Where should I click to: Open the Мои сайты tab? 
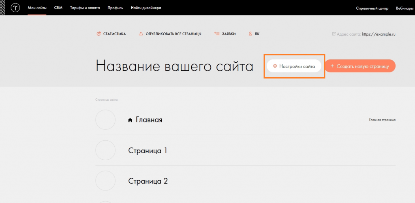(x=37, y=8)
